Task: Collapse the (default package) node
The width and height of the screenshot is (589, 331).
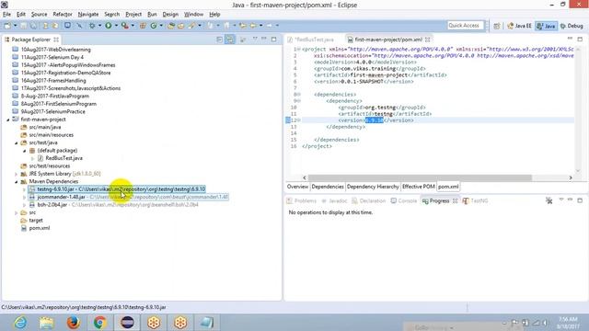Action: 25,151
